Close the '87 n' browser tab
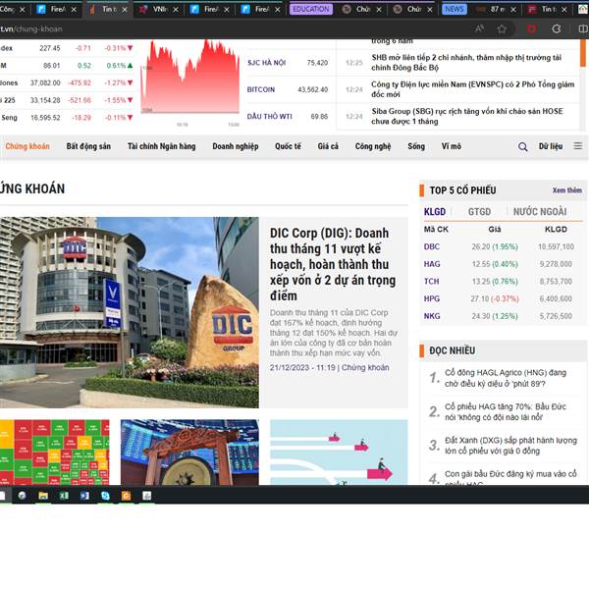Screen dimensions: 589x589 pos(513,10)
